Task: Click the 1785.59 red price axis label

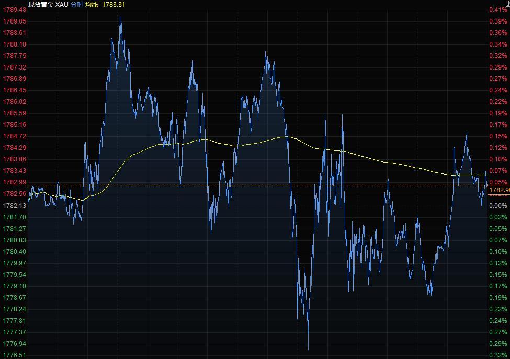Action: 15,113
